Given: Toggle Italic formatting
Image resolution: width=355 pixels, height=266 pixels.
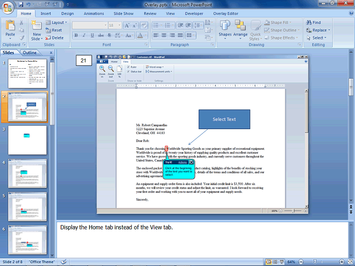Looking at the screenshot, I should (x=84, y=35).
